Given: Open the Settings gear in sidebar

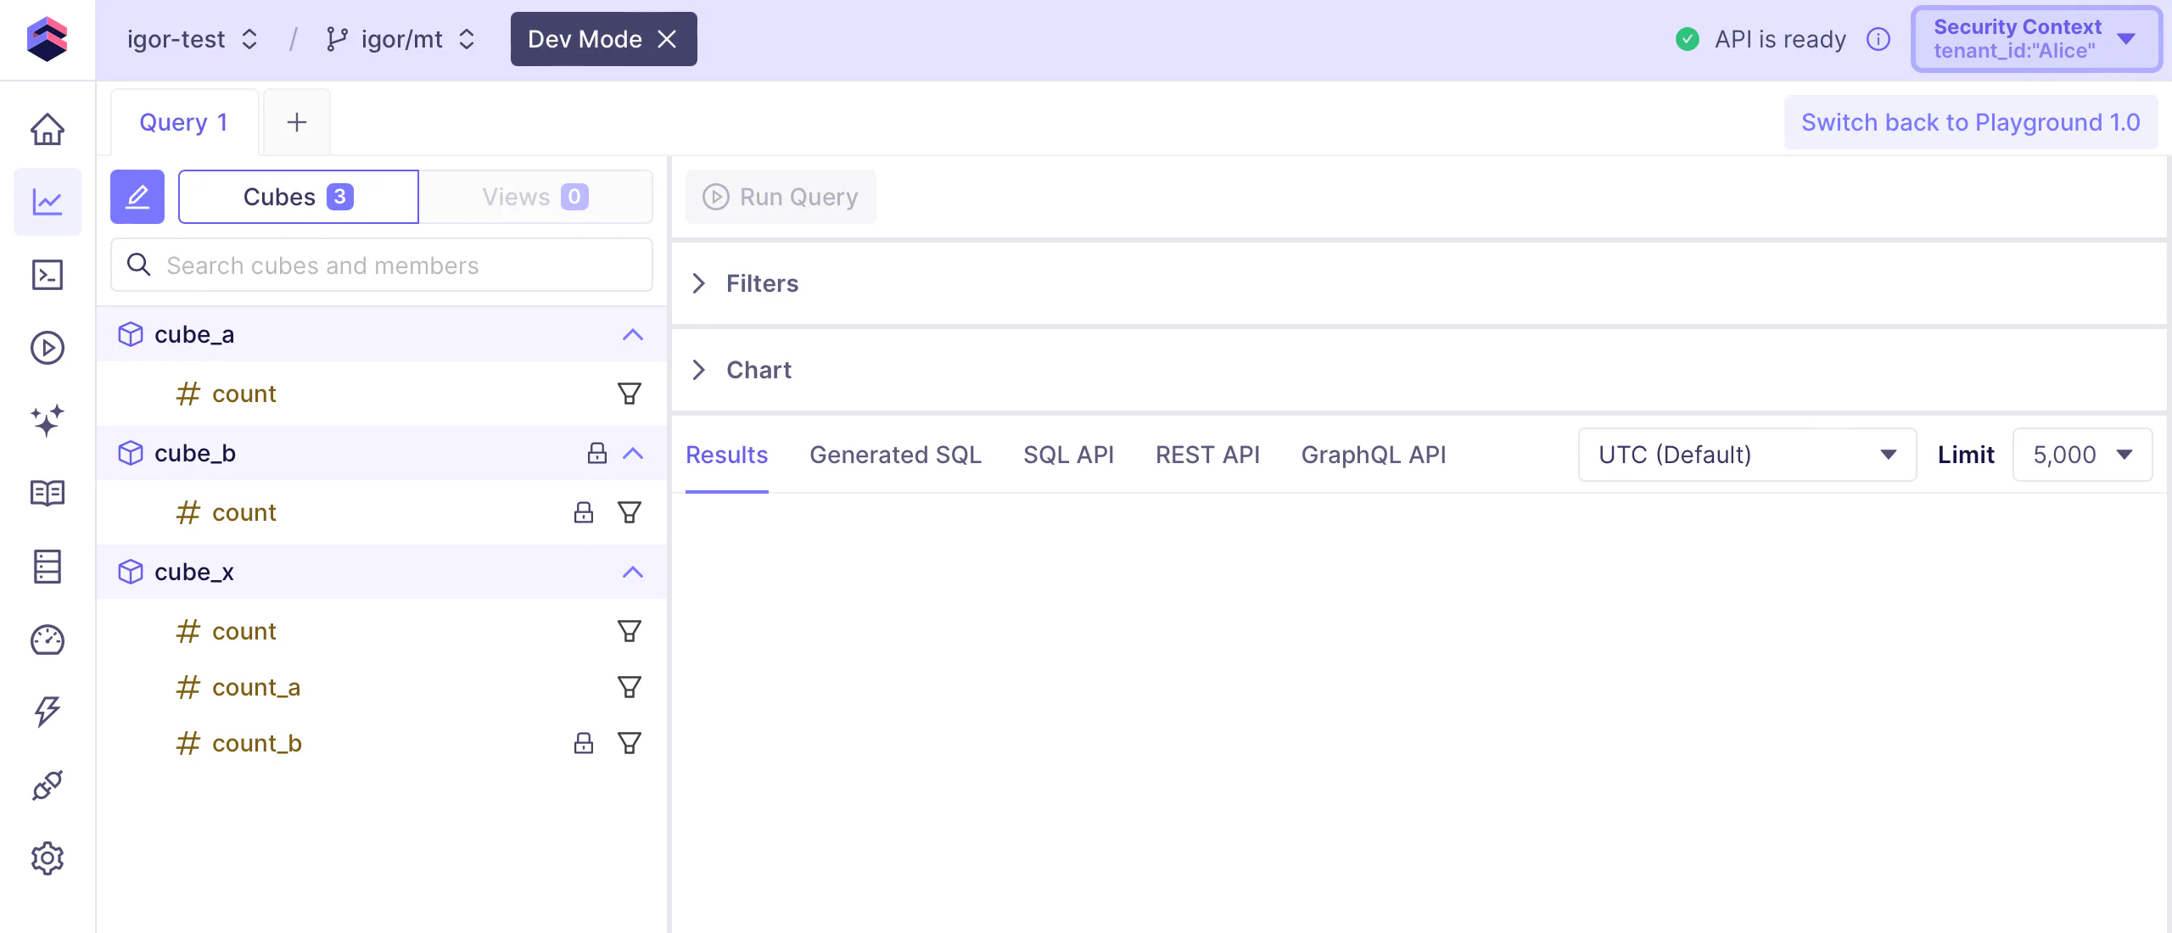Looking at the screenshot, I should [x=48, y=858].
